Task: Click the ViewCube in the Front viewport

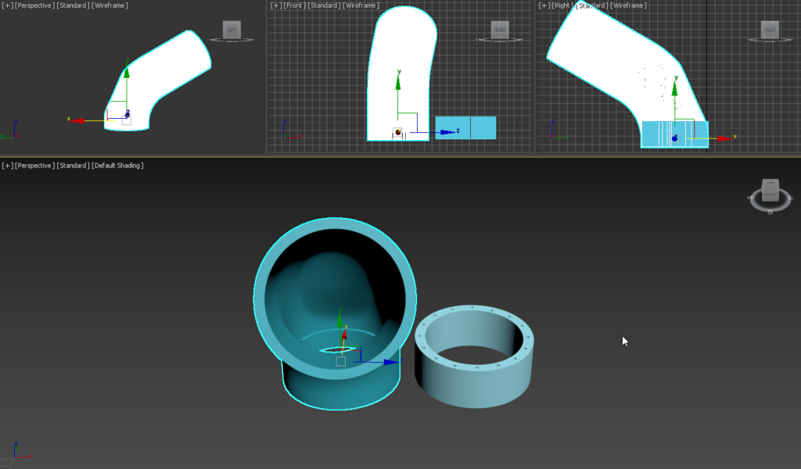Action: 500,30
